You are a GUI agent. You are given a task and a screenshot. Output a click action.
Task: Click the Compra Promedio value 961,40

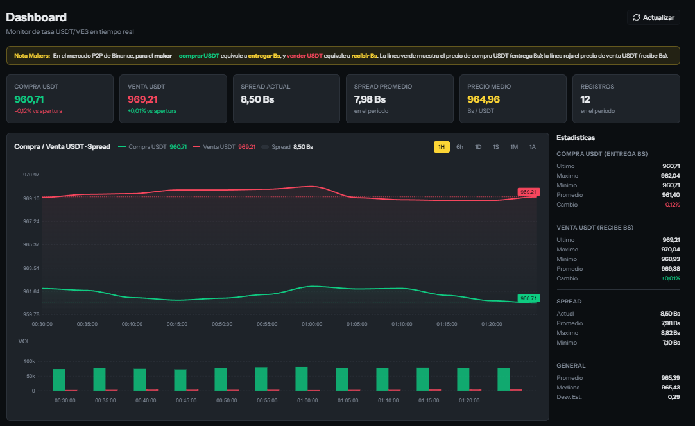coord(671,195)
